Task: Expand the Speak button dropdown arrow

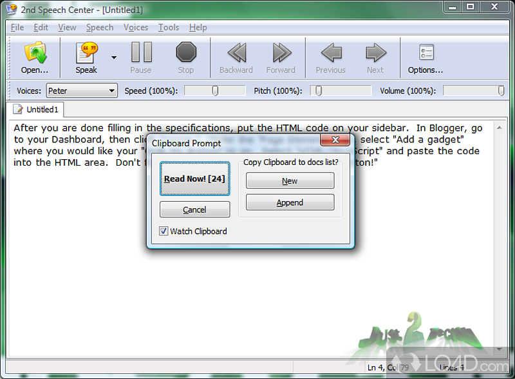Action: click(x=114, y=57)
